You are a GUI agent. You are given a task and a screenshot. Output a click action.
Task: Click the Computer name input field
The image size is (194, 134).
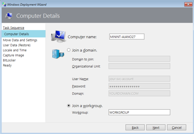(127, 37)
